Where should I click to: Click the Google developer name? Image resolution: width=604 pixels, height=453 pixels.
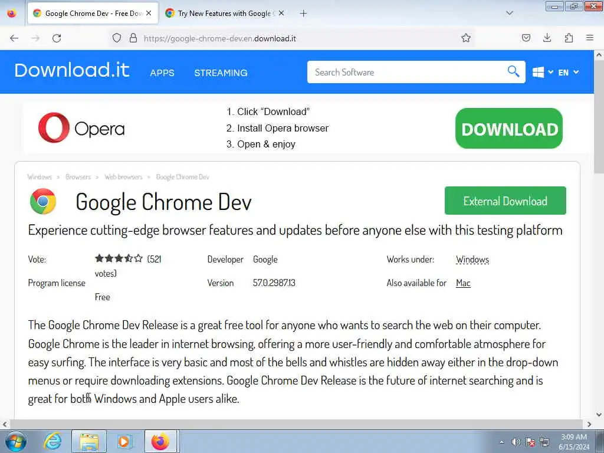265,260
